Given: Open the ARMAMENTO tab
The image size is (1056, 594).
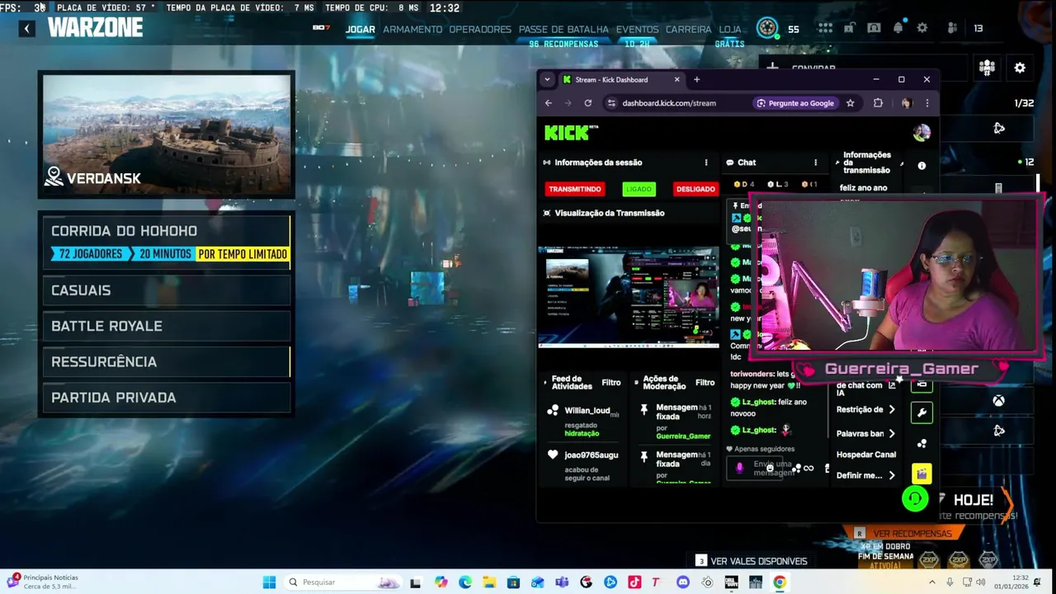Looking at the screenshot, I should [x=412, y=29].
